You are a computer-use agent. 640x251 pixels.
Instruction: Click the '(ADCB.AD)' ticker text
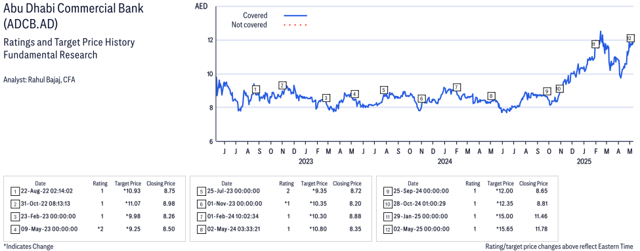coord(30,24)
